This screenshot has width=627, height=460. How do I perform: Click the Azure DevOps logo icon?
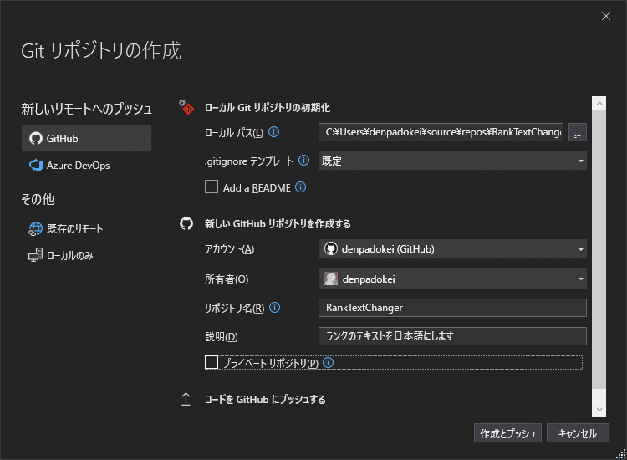(x=36, y=166)
